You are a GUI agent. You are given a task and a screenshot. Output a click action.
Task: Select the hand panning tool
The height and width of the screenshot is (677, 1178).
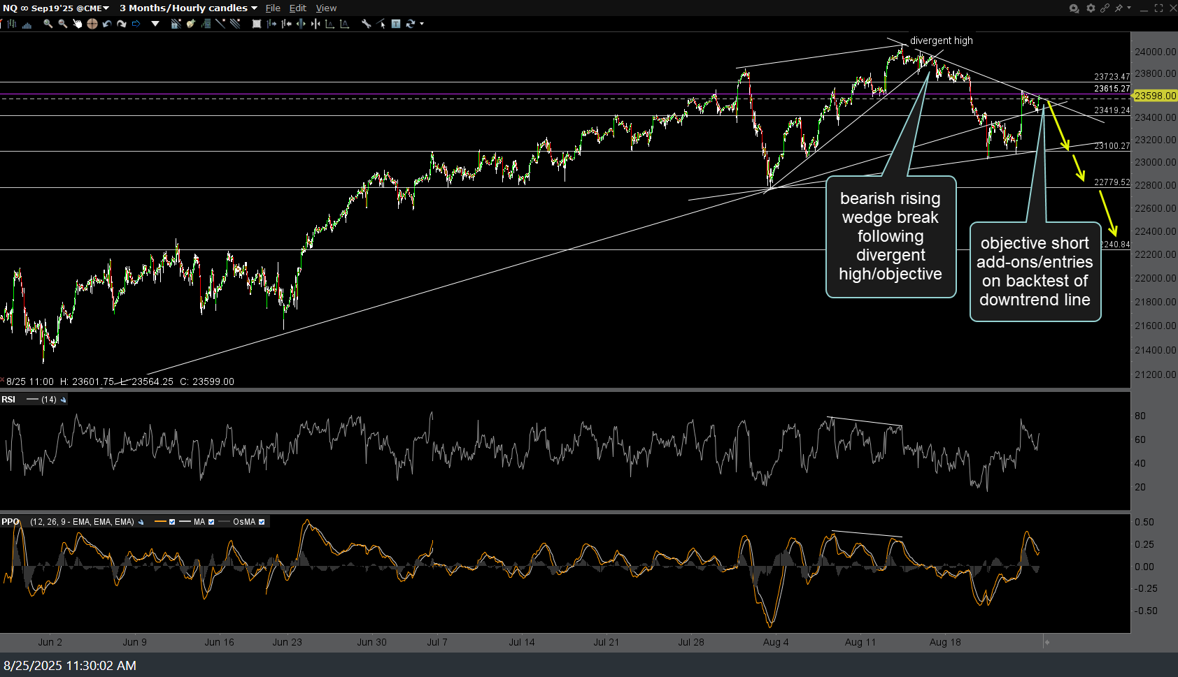pyautogui.click(x=77, y=23)
